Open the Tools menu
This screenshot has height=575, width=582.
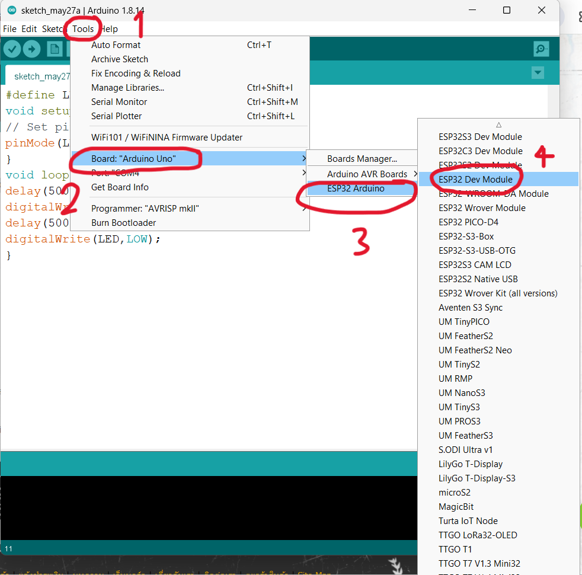[x=83, y=29]
